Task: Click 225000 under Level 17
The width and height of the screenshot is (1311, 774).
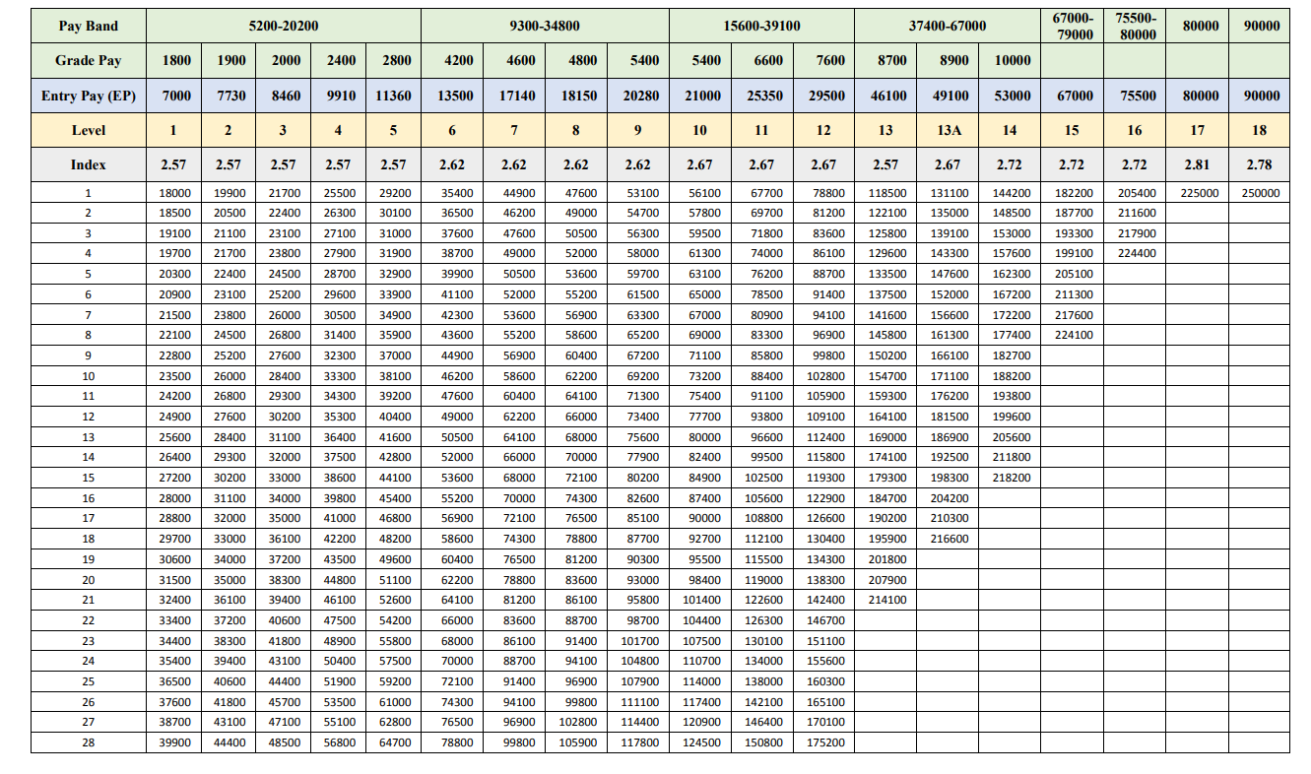Action: click(x=1198, y=193)
